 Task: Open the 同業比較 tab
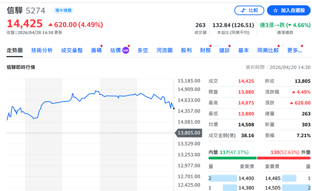(x=268, y=50)
